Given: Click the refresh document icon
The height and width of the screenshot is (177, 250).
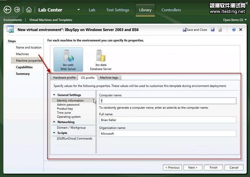Looking at the screenshot, I should click(220, 29).
